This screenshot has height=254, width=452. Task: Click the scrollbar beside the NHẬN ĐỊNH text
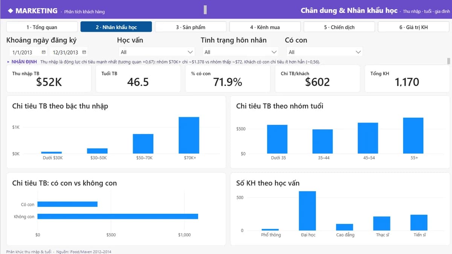pyautogui.click(x=448, y=61)
